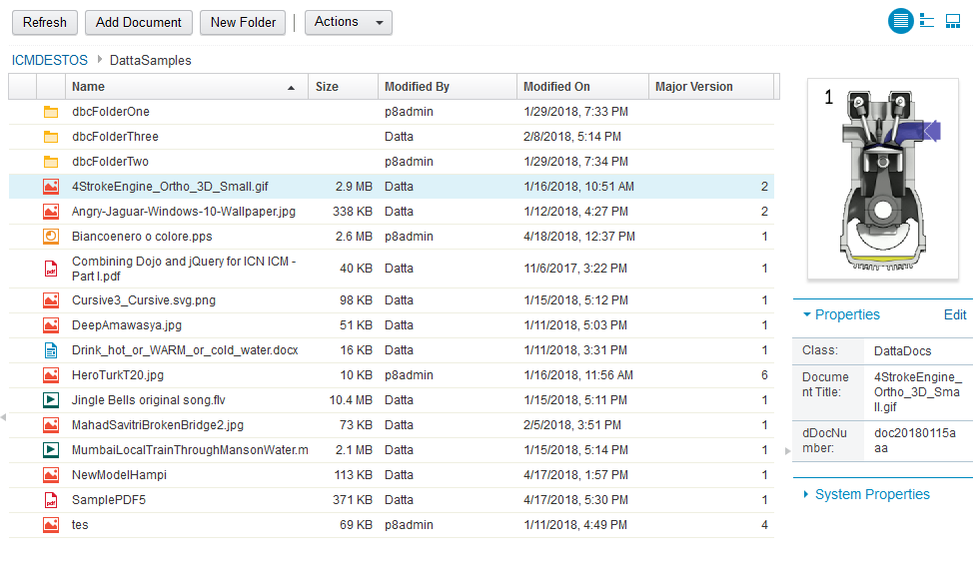Viewport: 975px width, 567px height.
Task: Sort by Name column header
Action: point(187,87)
